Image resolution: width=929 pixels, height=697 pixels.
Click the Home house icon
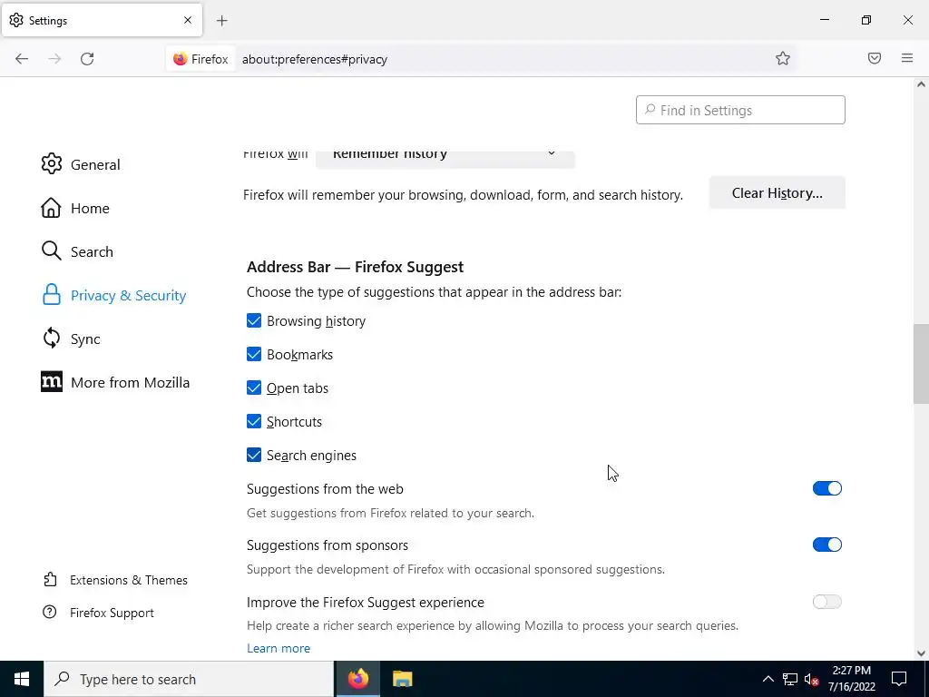52,208
